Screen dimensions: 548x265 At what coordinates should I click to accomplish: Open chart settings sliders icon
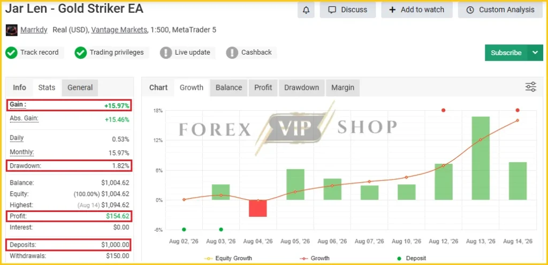[531, 87]
